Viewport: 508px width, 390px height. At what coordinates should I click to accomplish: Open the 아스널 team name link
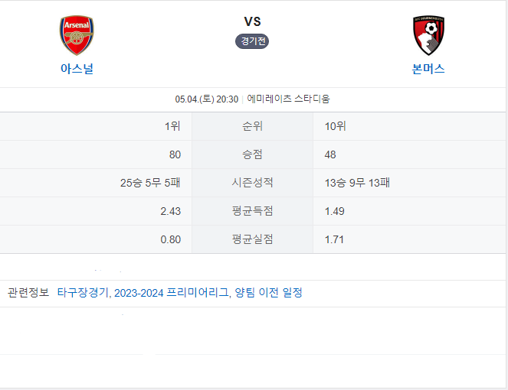click(77, 69)
